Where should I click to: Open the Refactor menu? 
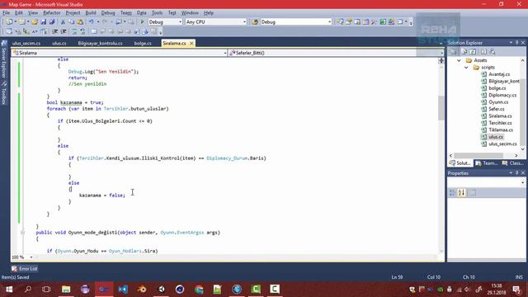click(x=51, y=13)
